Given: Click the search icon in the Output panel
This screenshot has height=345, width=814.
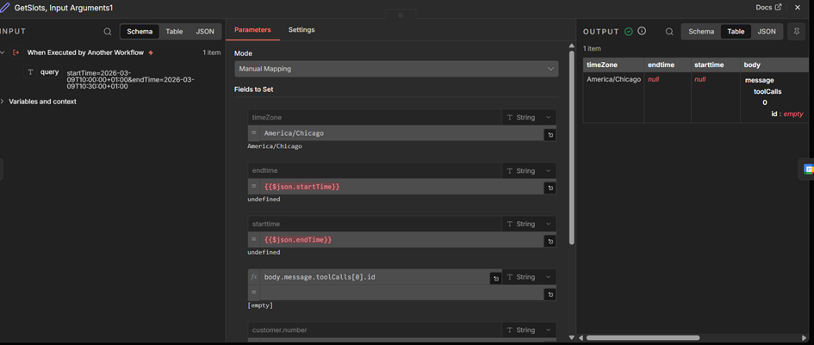Looking at the screenshot, I should [669, 32].
